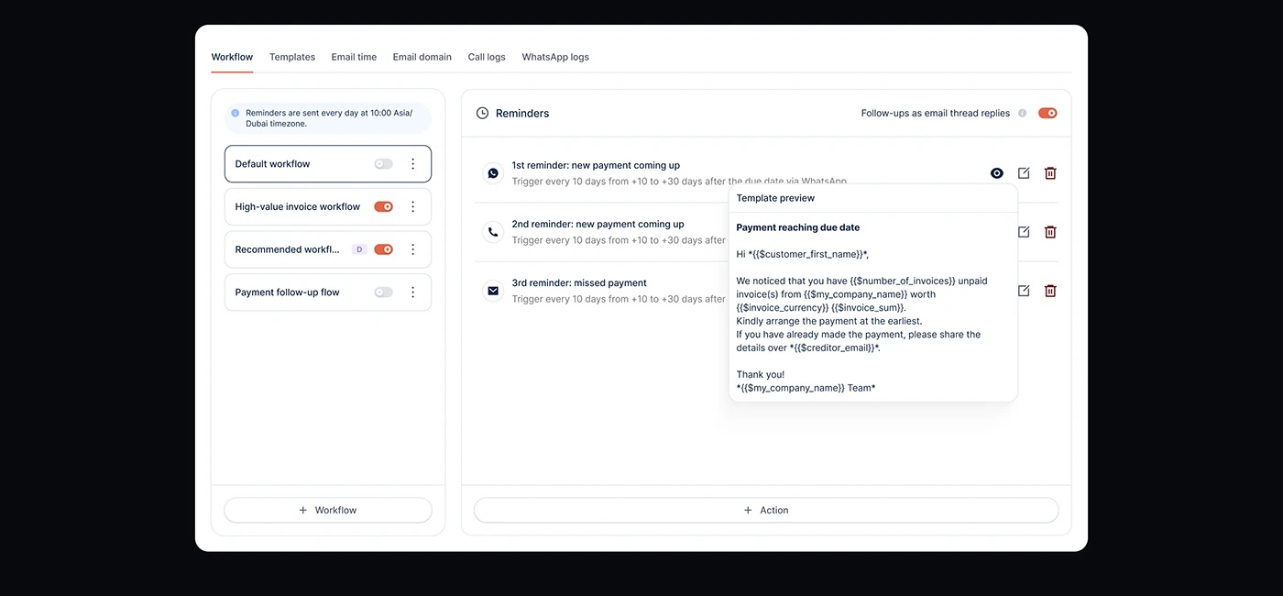Open Default workflow three-dot menu
Screen dimensions: 1283x596
point(413,164)
